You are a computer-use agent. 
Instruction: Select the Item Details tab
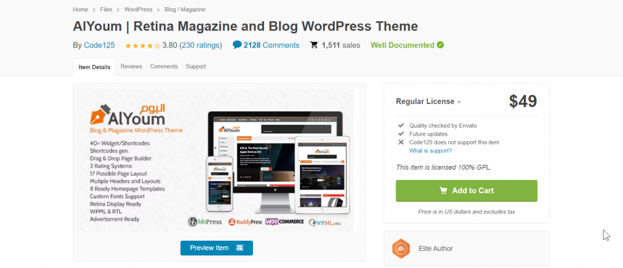point(94,67)
